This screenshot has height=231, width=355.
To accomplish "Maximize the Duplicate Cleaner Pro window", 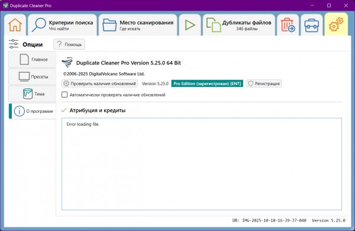I will coord(329,5).
